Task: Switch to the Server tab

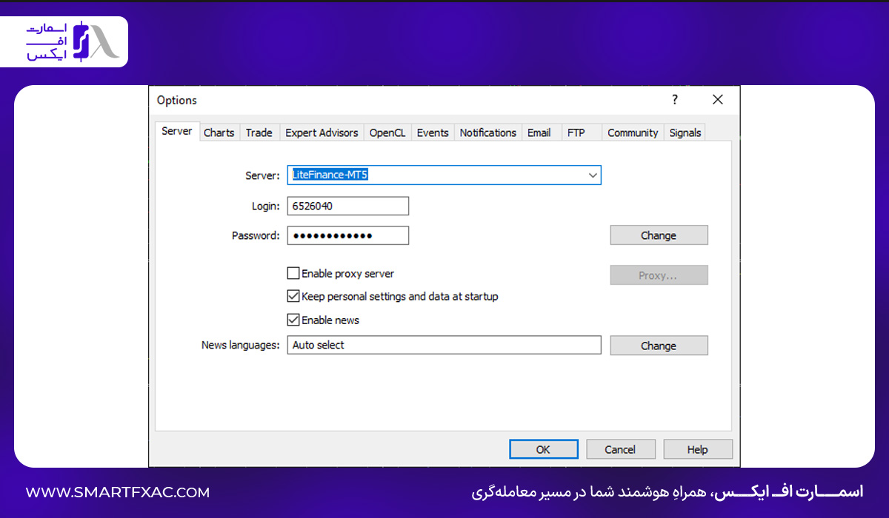Action: (177, 132)
